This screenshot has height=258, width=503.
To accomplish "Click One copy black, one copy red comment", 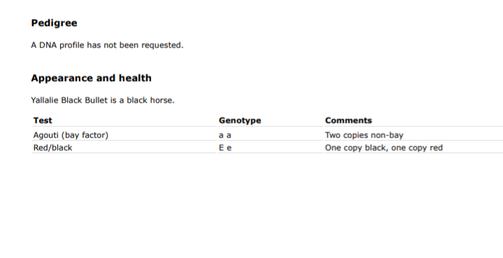I will (x=384, y=148).
